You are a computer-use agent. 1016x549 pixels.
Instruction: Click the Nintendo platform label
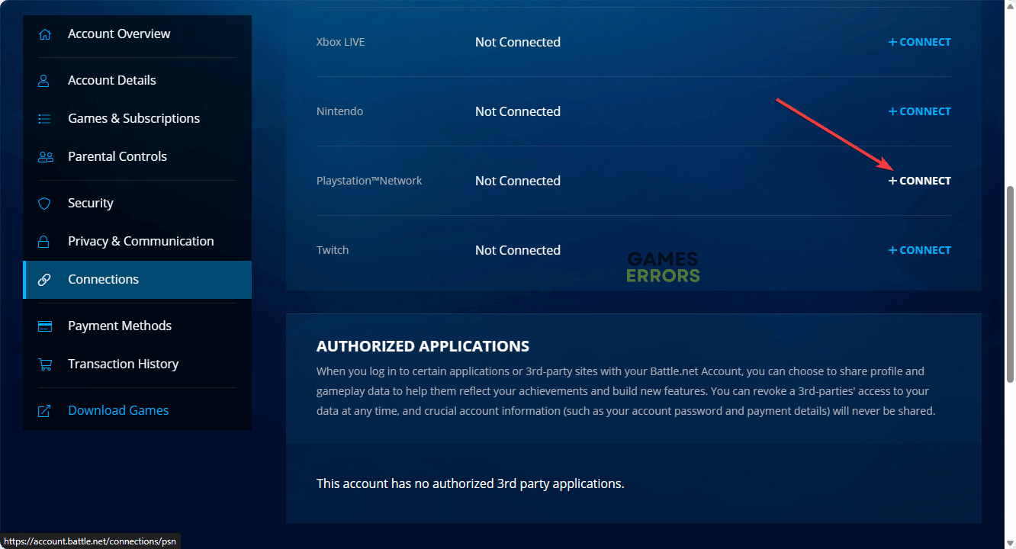pos(339,111)
